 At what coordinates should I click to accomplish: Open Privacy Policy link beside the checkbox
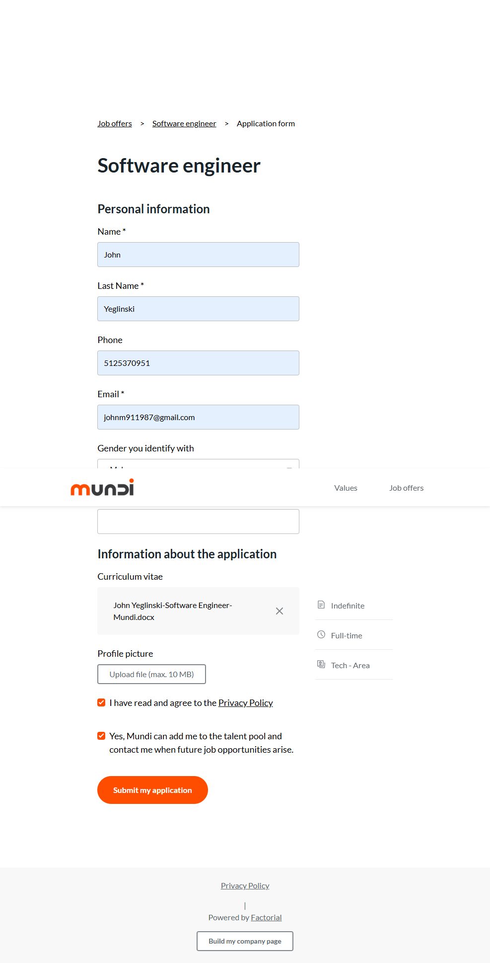pyautogui.click(x=246, y=703)
